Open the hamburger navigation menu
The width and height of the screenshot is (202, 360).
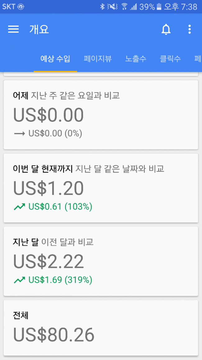point(13,29)
